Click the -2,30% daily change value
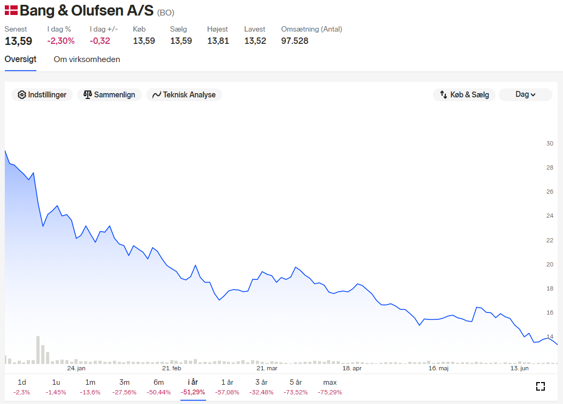This screenshot has height=404, width=563. pyautogui.click(x=61, y=41)
